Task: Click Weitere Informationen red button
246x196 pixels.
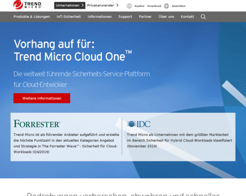Action: 42,98
